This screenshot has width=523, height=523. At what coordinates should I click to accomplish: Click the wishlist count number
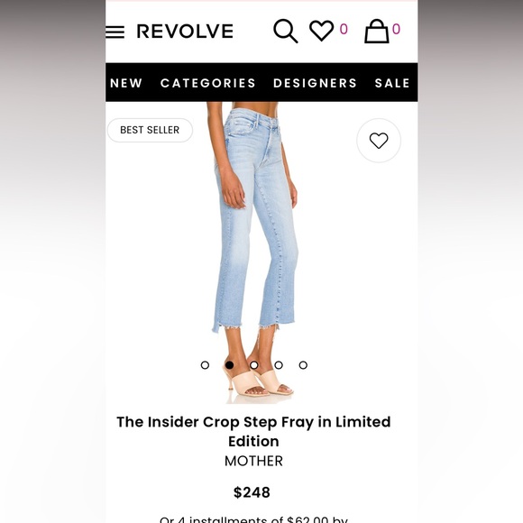point(344,29)
